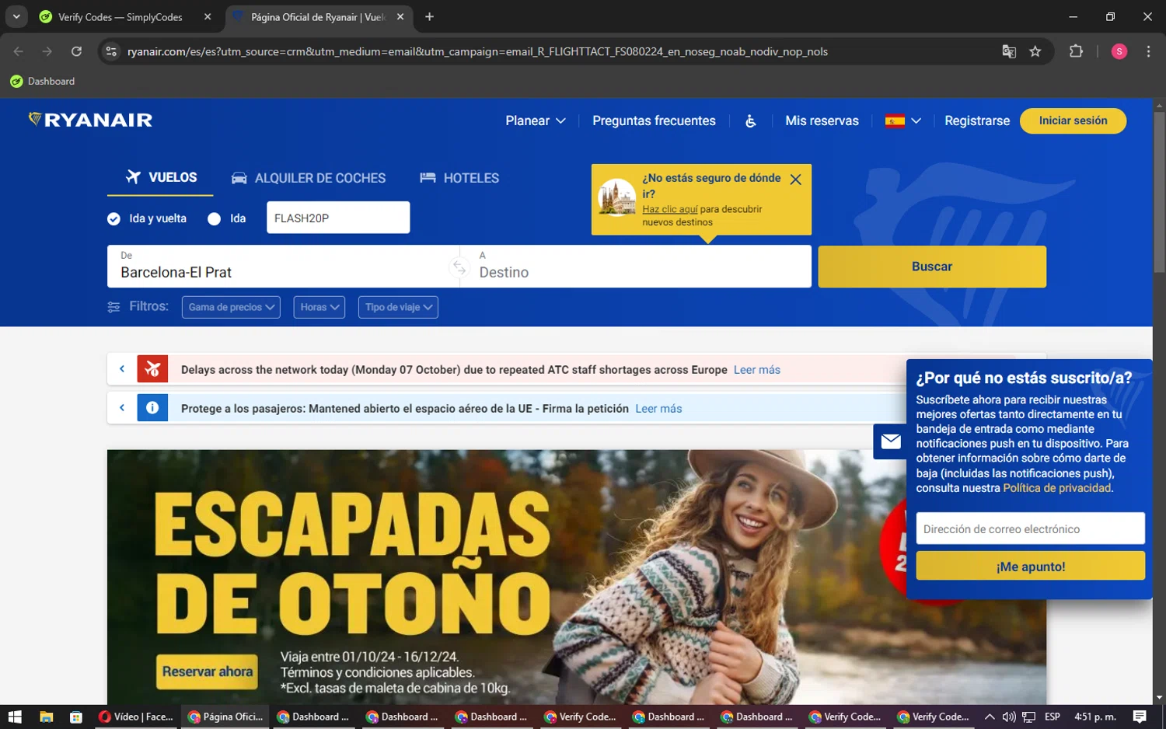The height and width of the screenshot is (729, 1166).
Task: Open the Windows notification center
Action: point(1140,717)
